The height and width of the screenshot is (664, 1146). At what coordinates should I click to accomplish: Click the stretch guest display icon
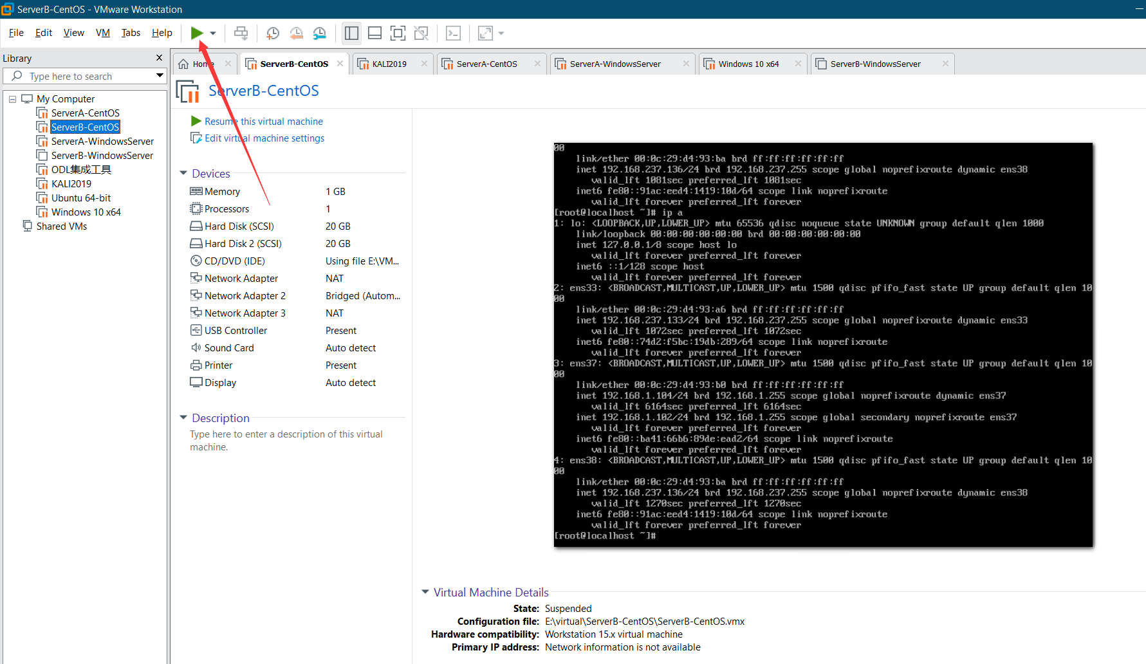[x=486, y=33]
